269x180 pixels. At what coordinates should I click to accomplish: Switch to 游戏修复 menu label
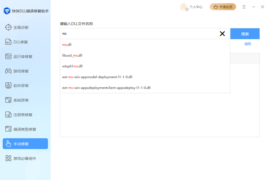21,71
